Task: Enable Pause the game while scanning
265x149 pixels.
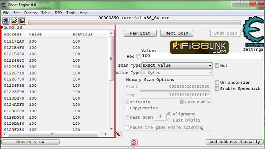Action: tap(127, 127)
